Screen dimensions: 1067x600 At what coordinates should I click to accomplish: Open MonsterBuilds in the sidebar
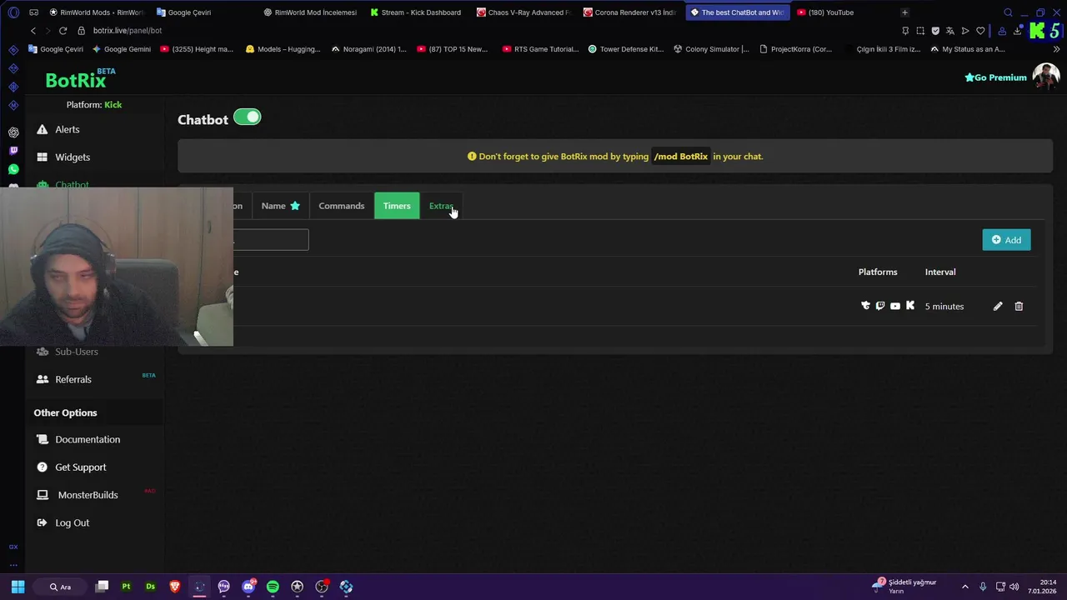(88, 495)
